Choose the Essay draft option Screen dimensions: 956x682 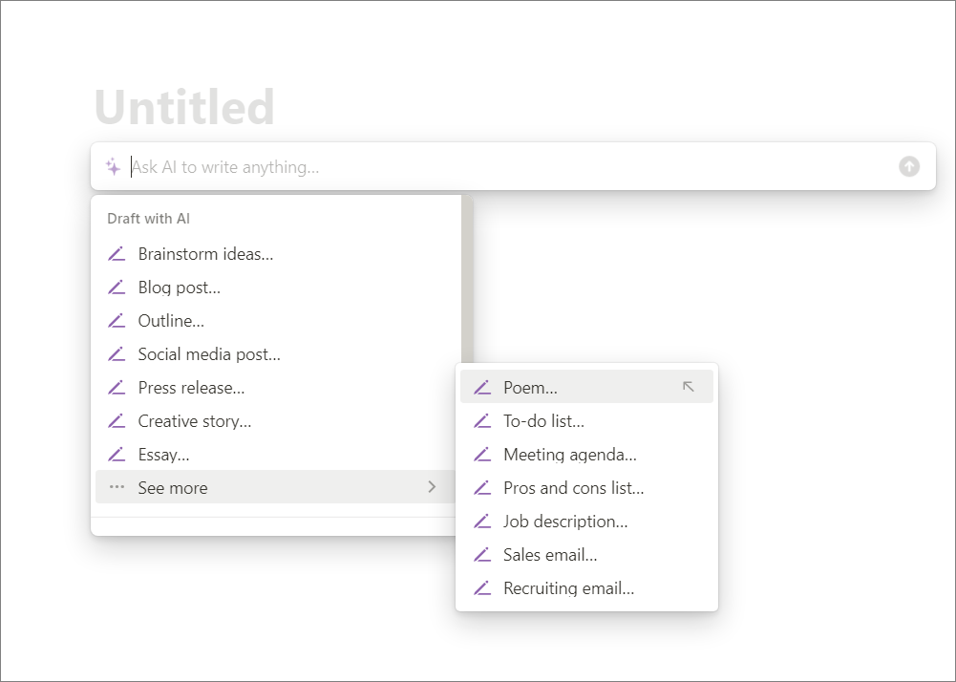276,455
